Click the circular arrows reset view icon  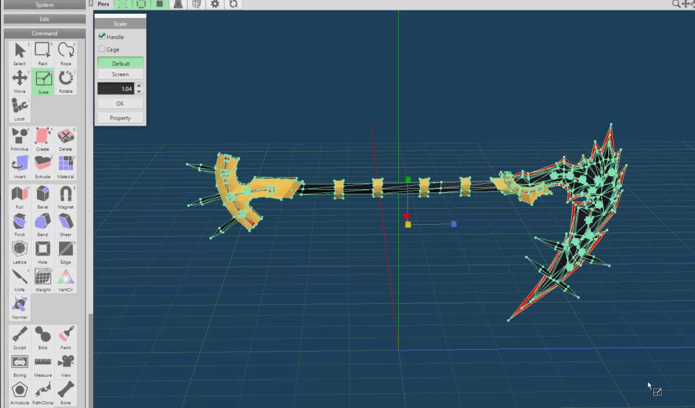[234, 4]
